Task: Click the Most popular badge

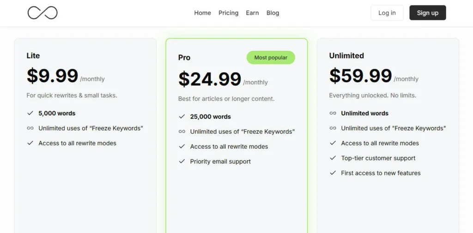Action: coord(271,58)
